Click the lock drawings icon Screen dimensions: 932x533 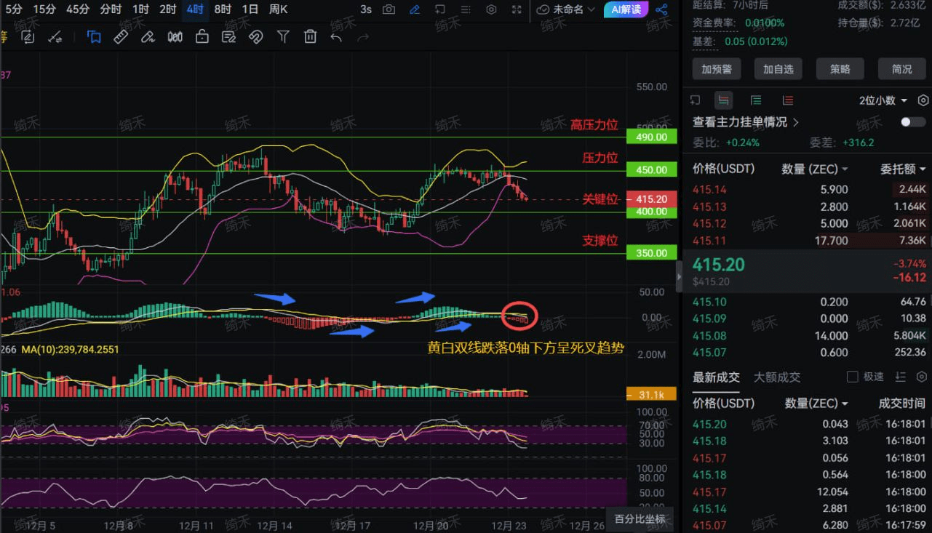pyautogui.click(x=202, y=36)
